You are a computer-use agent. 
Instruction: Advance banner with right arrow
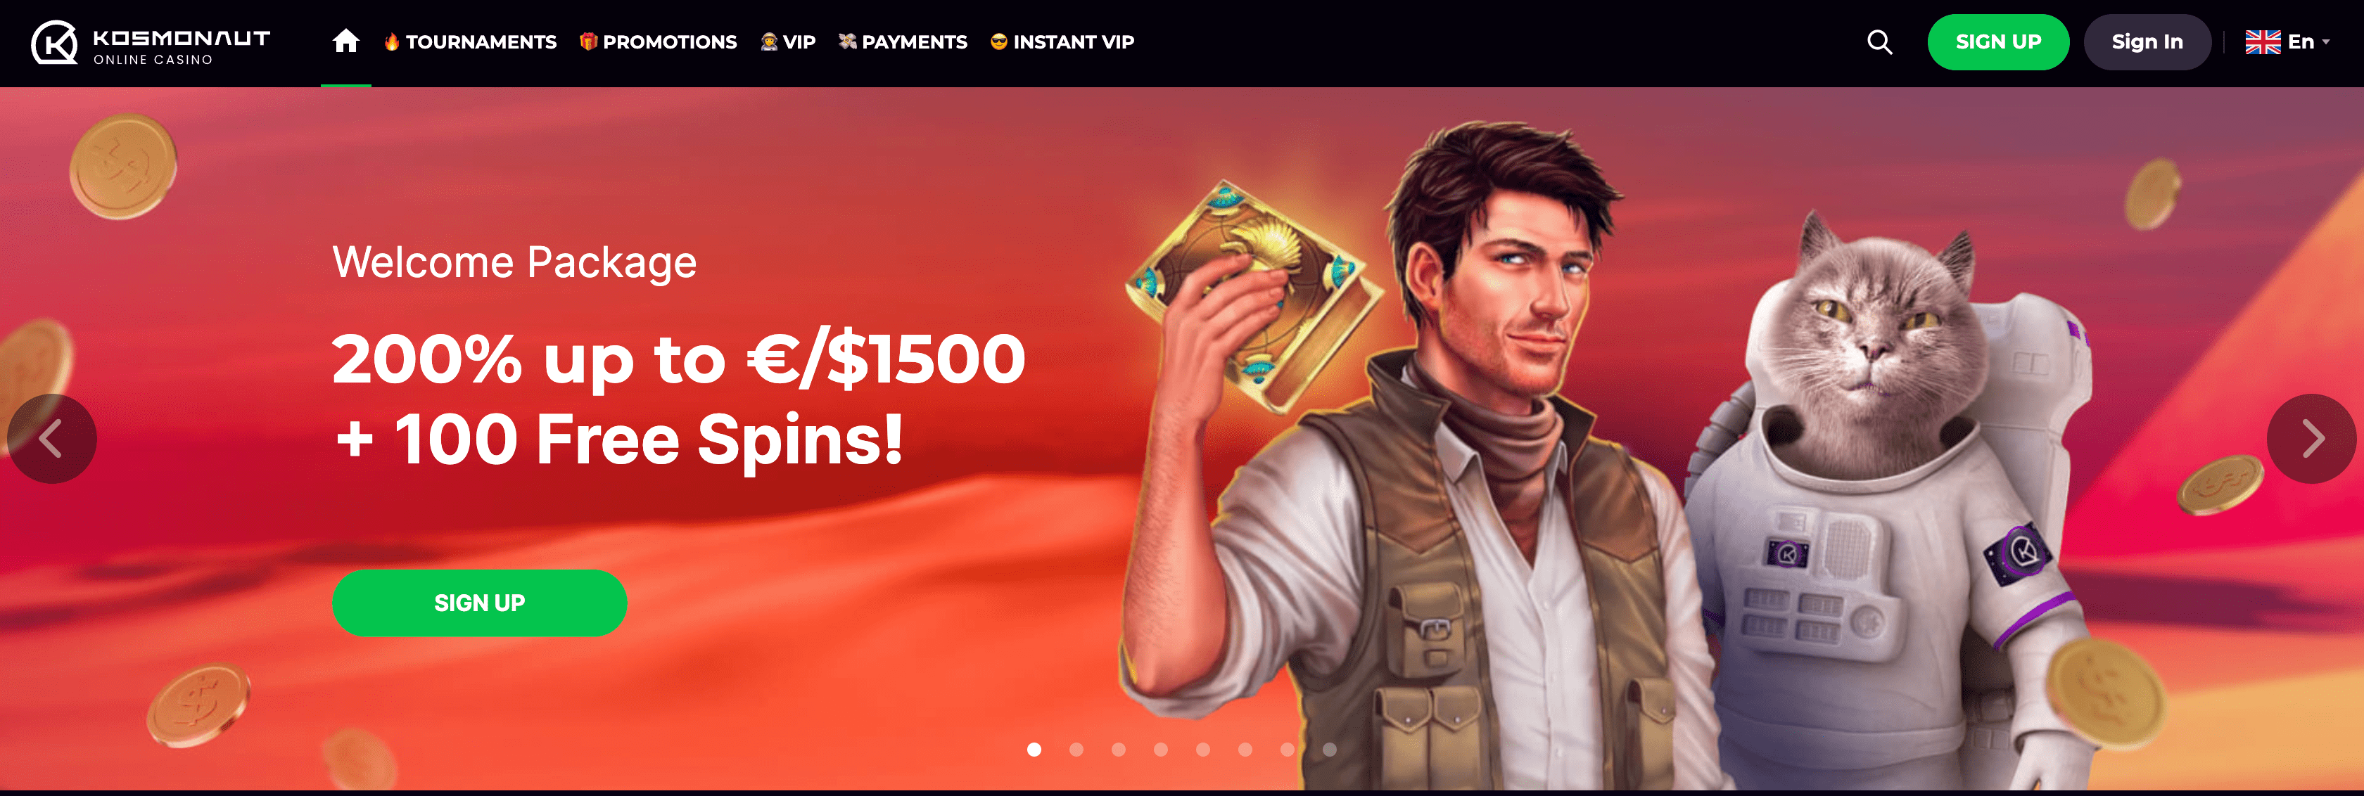pyautogui.click(x=2311, y=438)
